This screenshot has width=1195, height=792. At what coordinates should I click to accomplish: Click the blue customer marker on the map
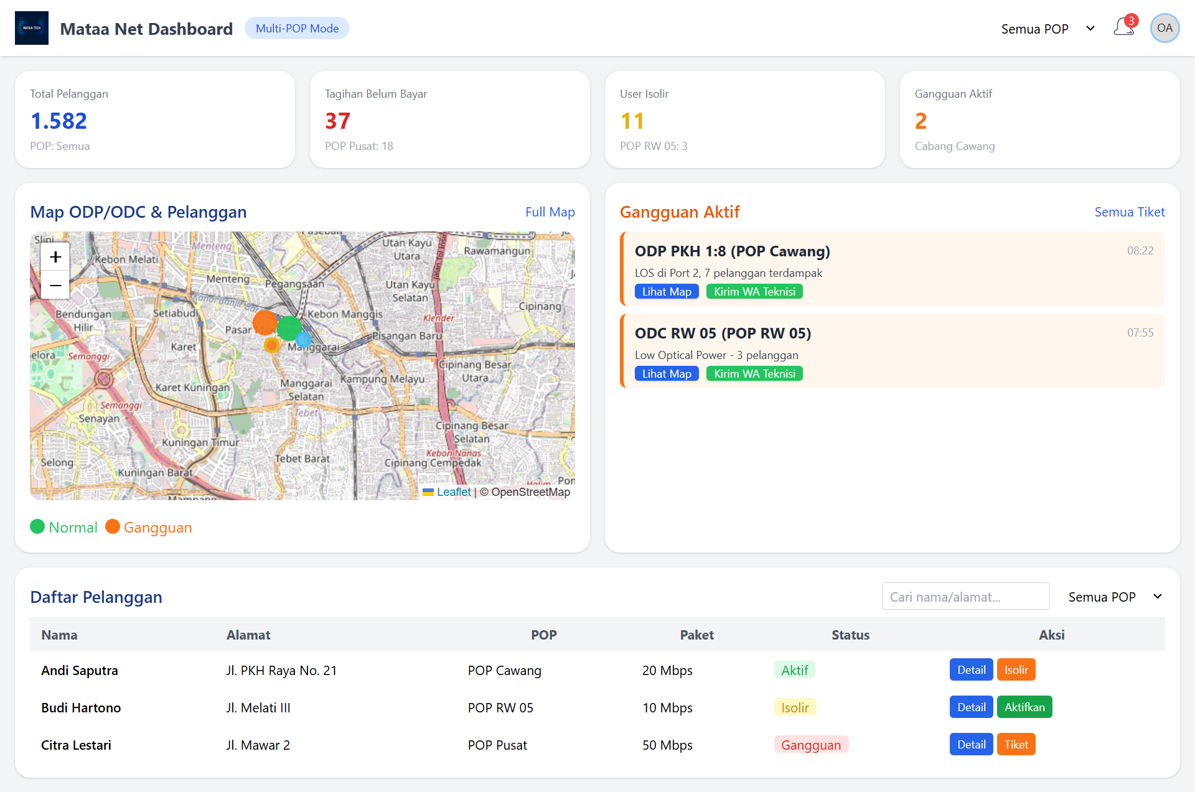click(303, 339)
